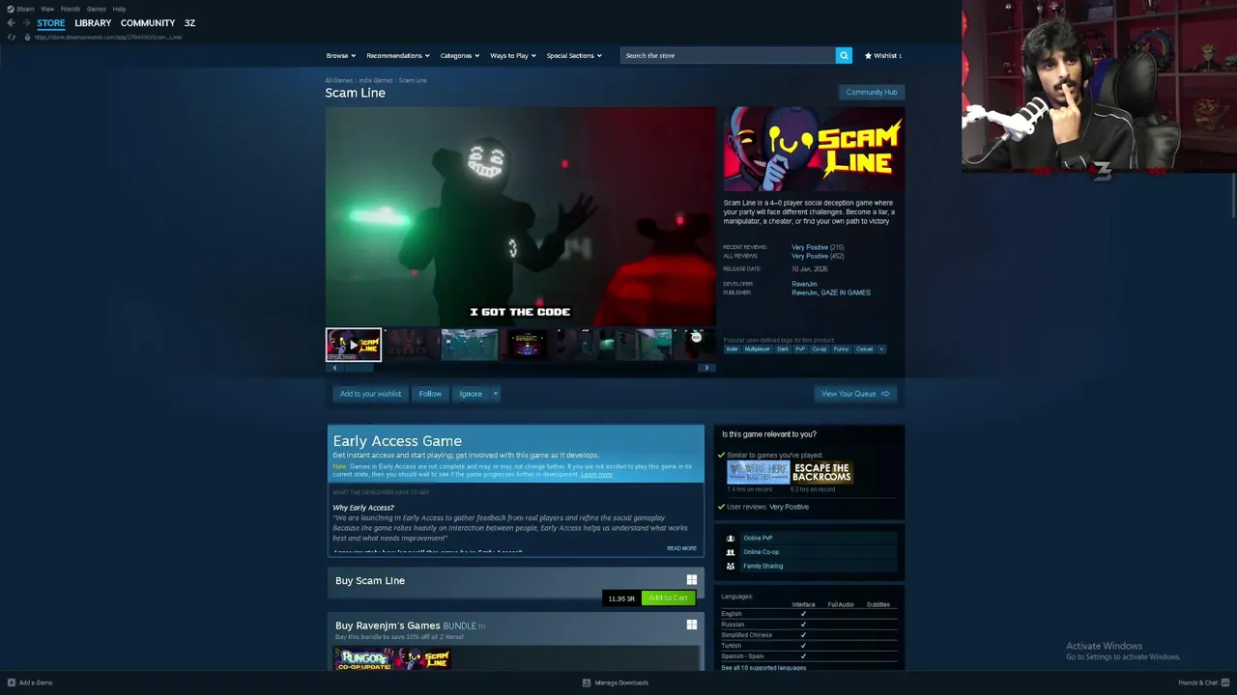Viewport: 1237px width, 695px height.
Task: Click the media strip left scroll arrow
Action: click(x=334, y=368)
